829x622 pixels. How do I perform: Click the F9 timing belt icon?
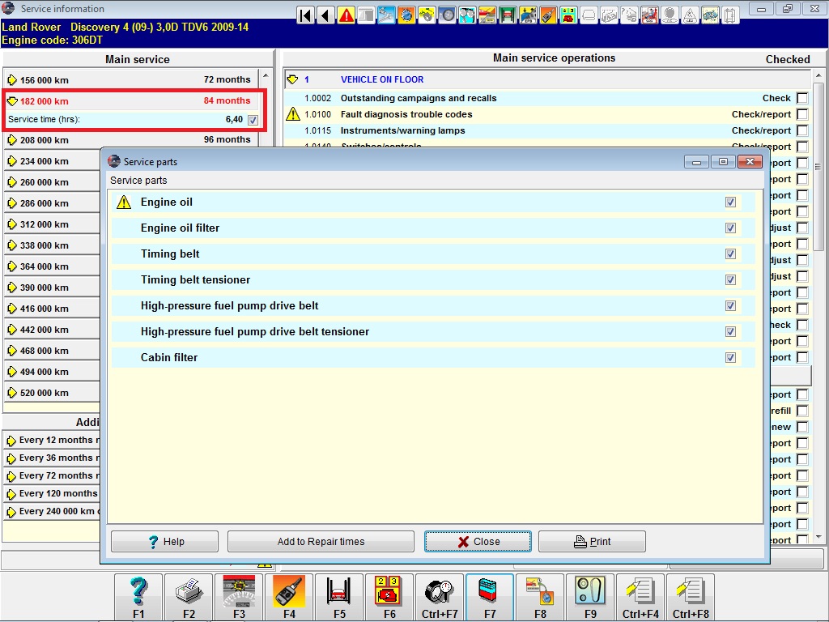590,597
